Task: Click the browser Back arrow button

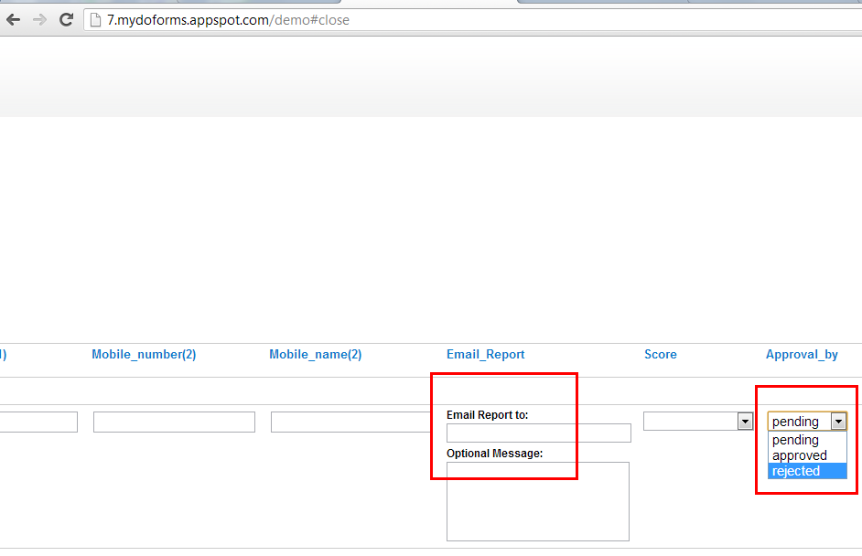Action: (x=13, y=19)
